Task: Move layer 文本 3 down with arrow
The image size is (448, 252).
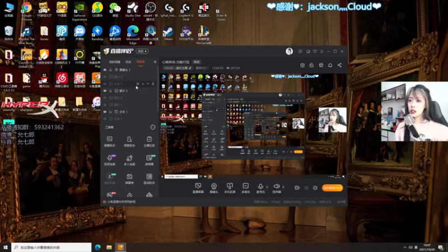Action: pyautogui.click(x=148, y=83)
